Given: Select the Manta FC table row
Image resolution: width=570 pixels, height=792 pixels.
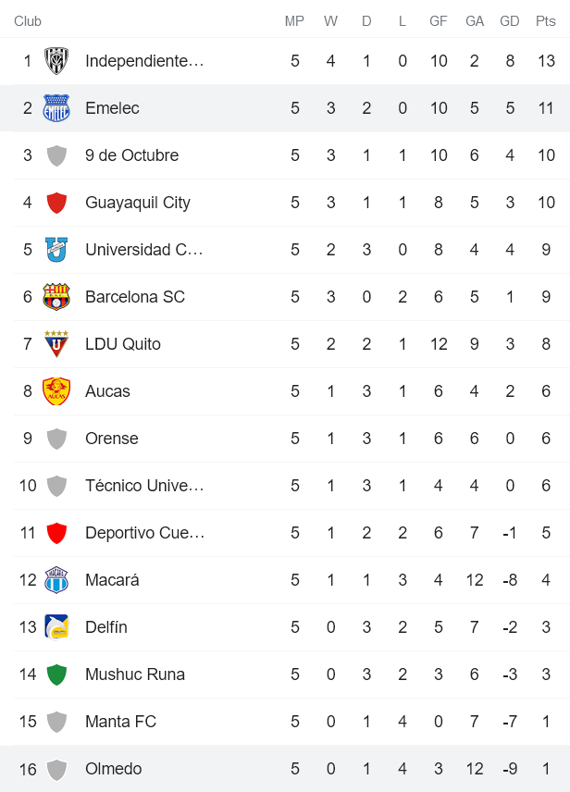Looking at the screenshot, I should [x=278, y=722].
